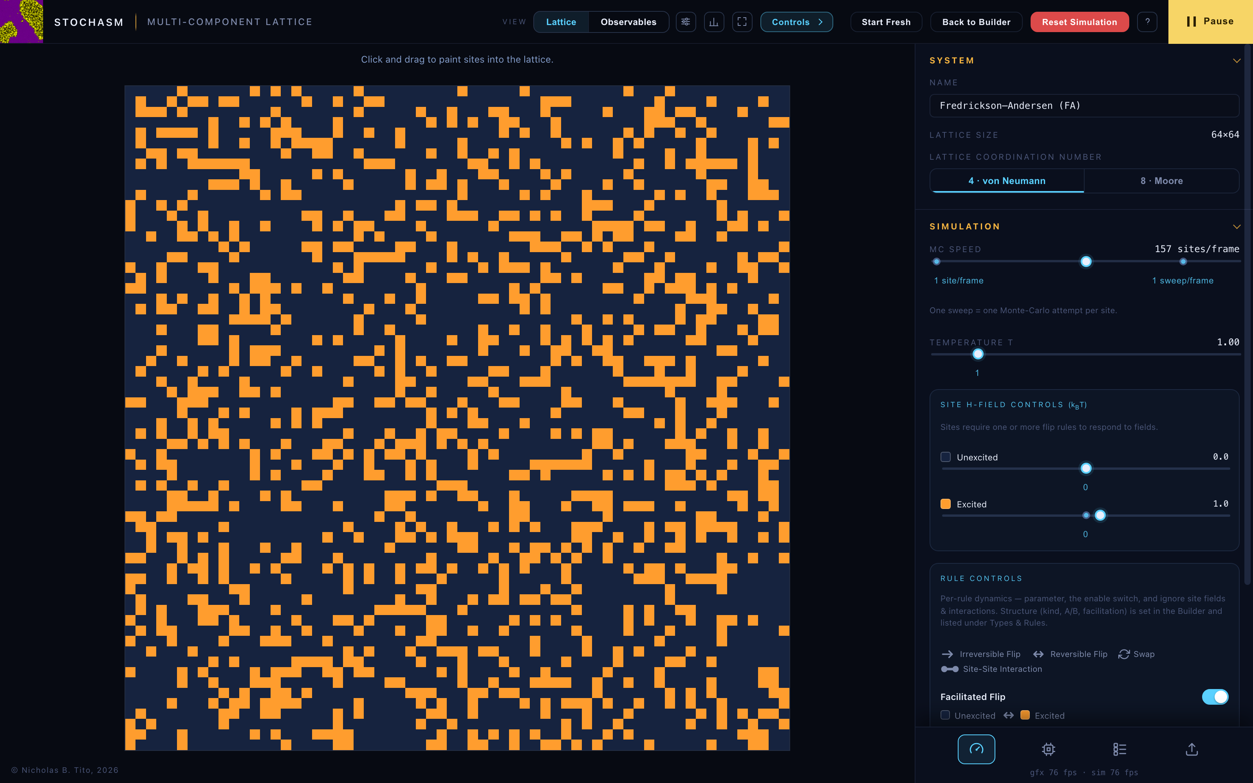Toggle fullscreen with the expand frame icon
1253x783 pixels.
tap(742, 22)
